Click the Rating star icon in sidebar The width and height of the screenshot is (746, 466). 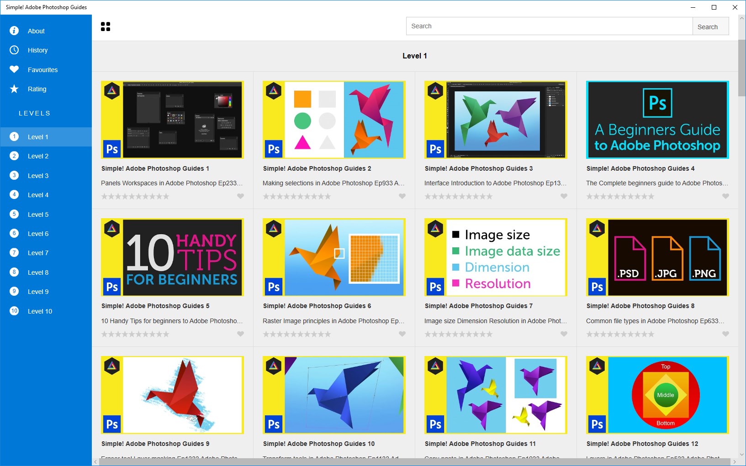pyautogui.click(x=14, y=89)
